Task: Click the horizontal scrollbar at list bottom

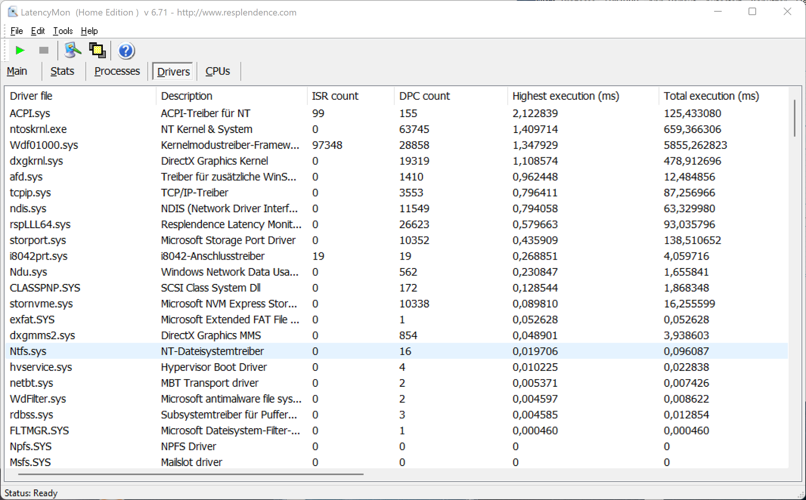Action: click(x=191, y=474)
